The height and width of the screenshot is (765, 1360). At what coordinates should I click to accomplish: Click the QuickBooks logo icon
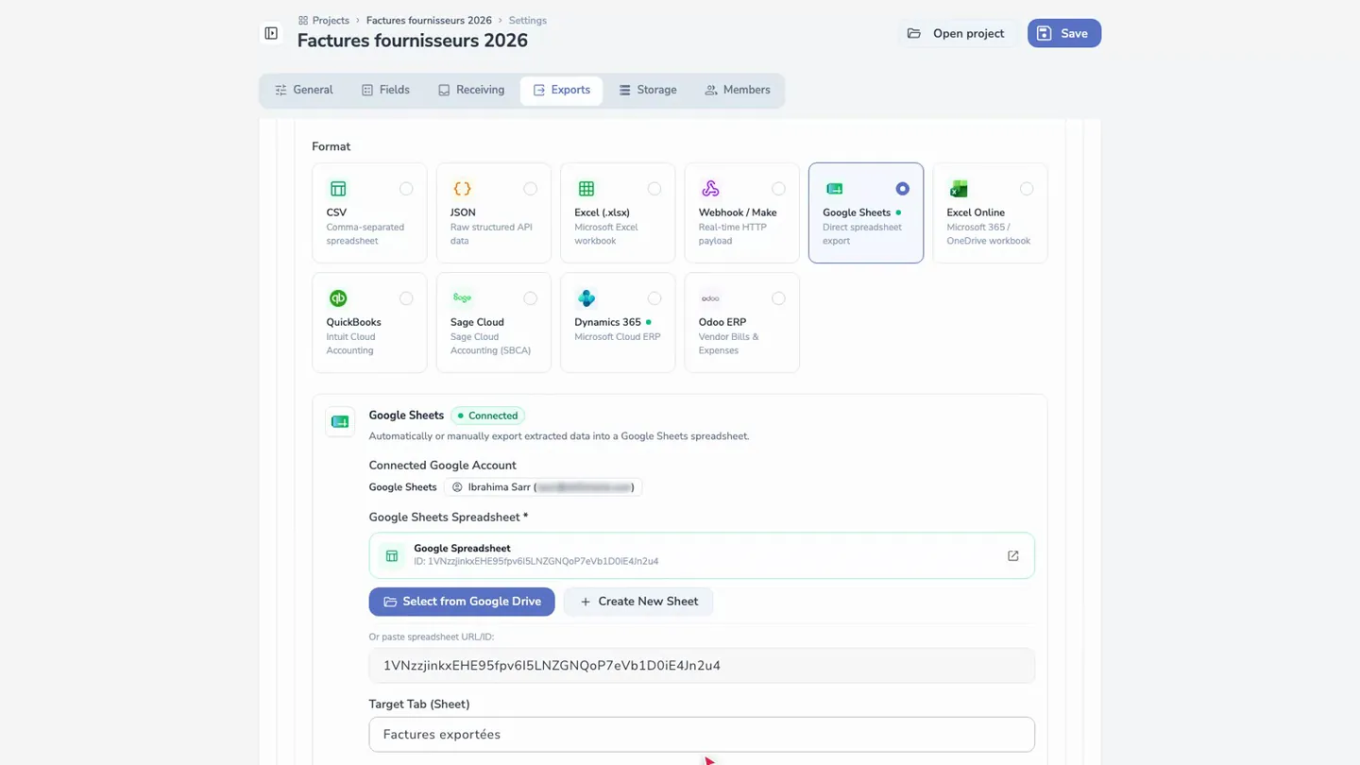pos(338,298)
